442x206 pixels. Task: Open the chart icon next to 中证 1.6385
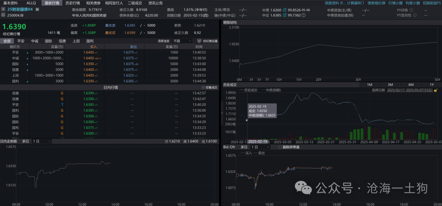pos(284,15)
